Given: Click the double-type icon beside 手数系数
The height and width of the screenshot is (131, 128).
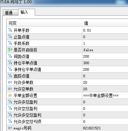Looking at the screenshot, I should (10, 43).
